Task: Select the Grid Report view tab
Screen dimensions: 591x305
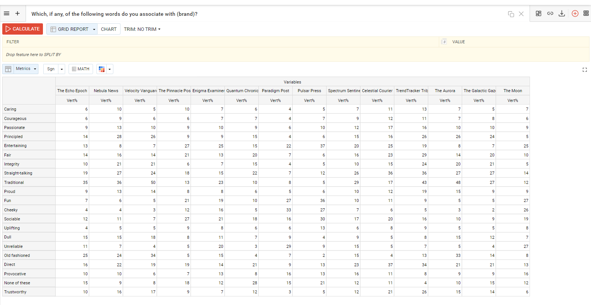Action: (x=70, y=29)
